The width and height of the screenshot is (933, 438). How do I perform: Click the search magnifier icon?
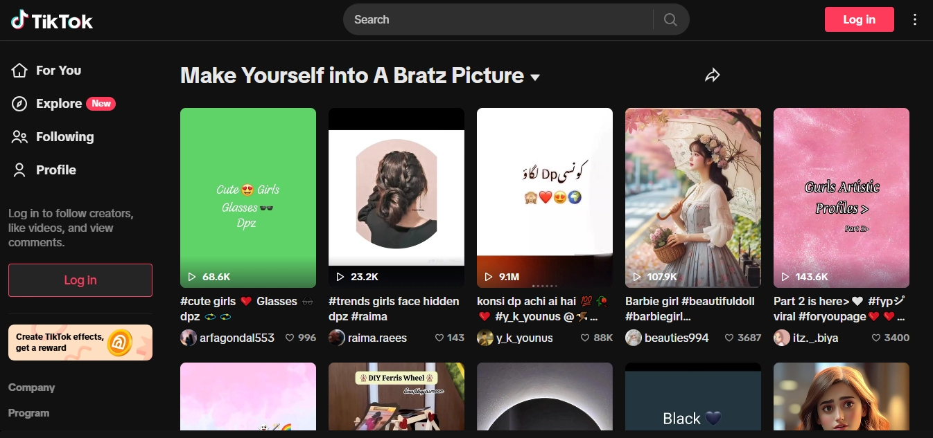pyautogui.click(x=670, y=19)
